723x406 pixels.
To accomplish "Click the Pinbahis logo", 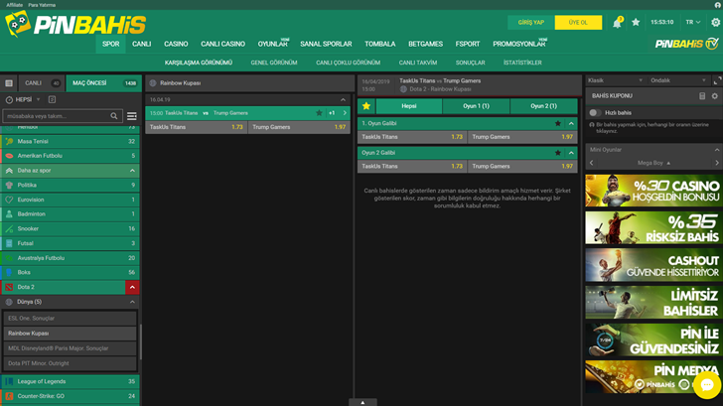I will tap(75, 24).
